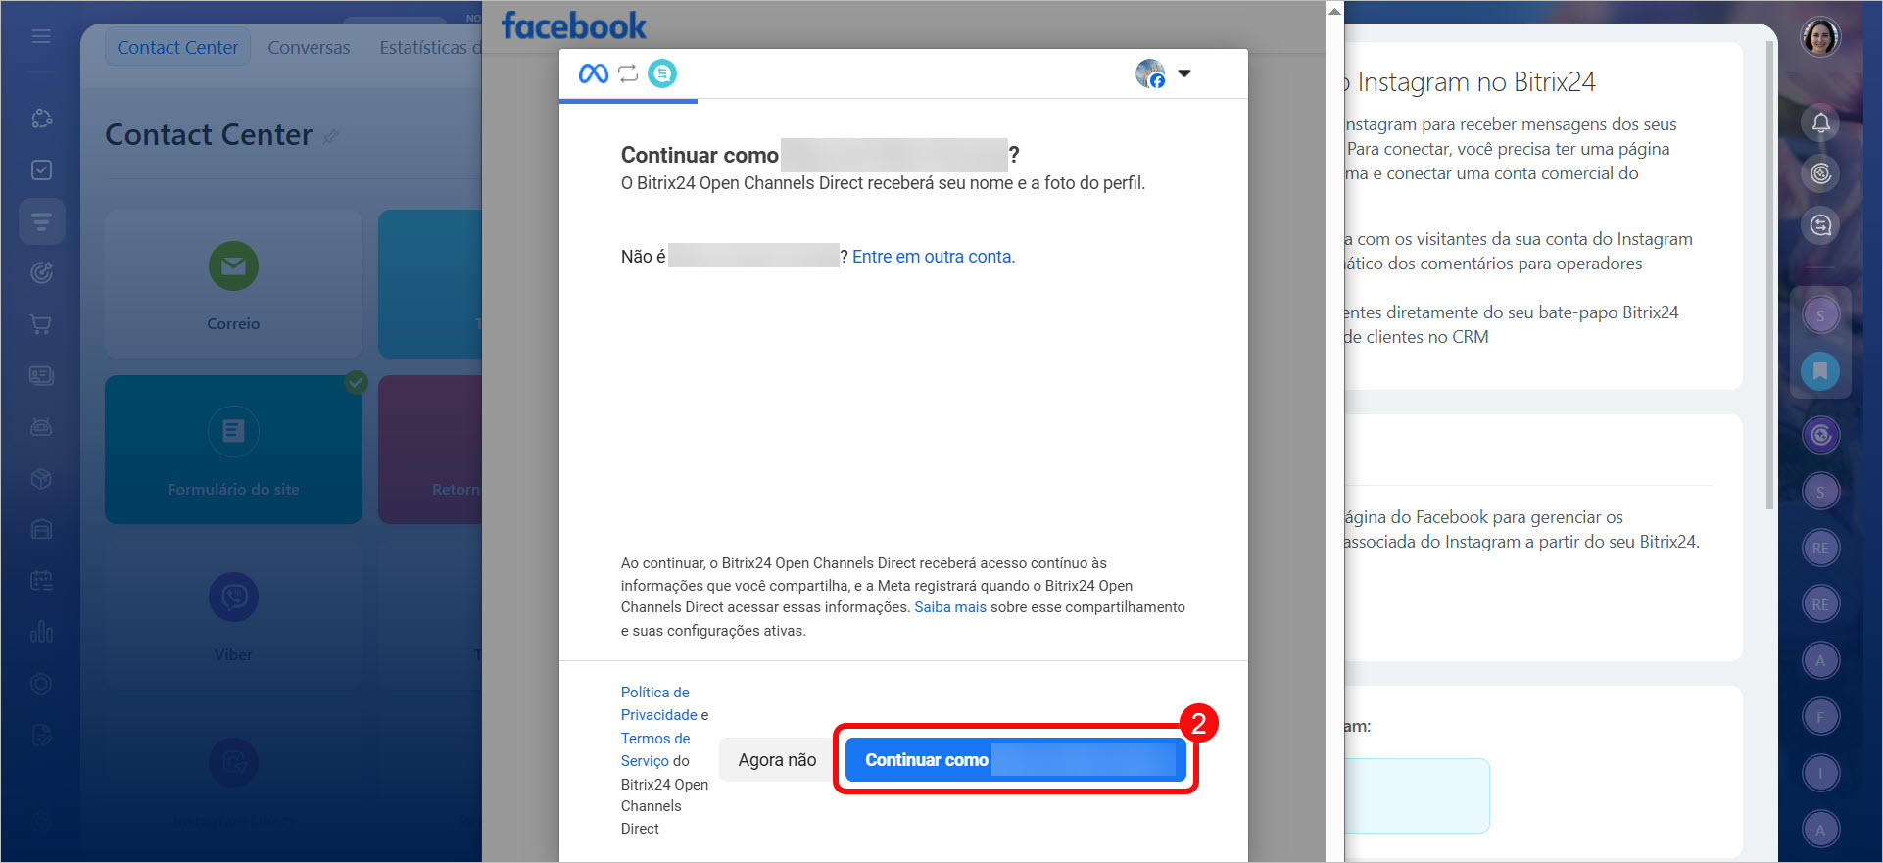The height and width of the screenshot is (863, 1883).
Task: Open the notifications bell icon
Action: coord(1820,122)
